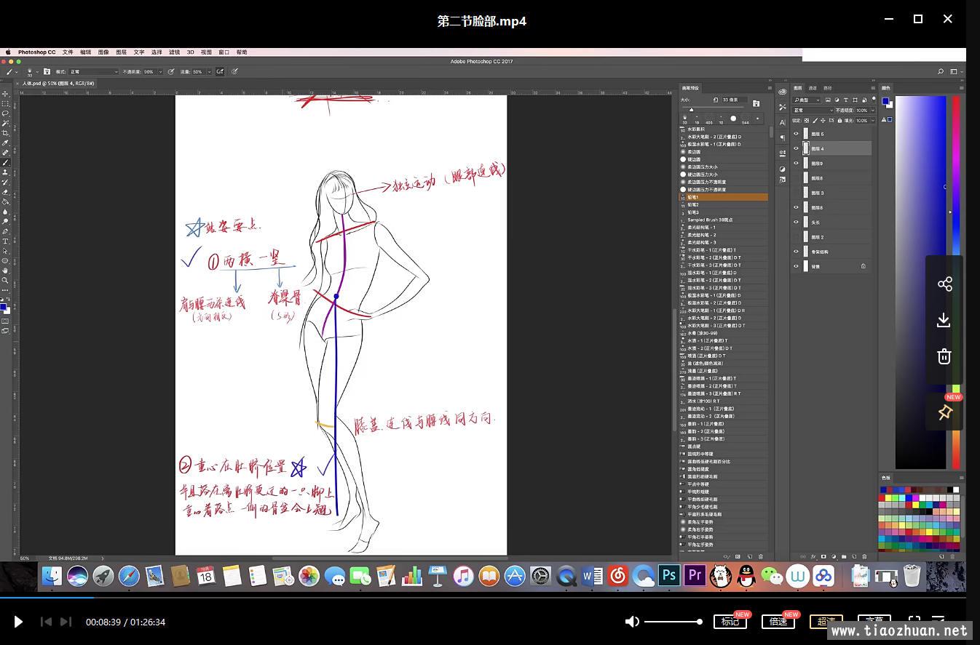Click the trash delete icon
980x645 pixels.
point(944,356)
